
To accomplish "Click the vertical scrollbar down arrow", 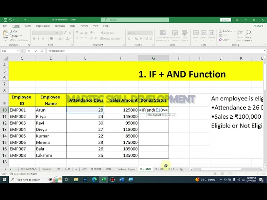I will click(x=265, y=165).
